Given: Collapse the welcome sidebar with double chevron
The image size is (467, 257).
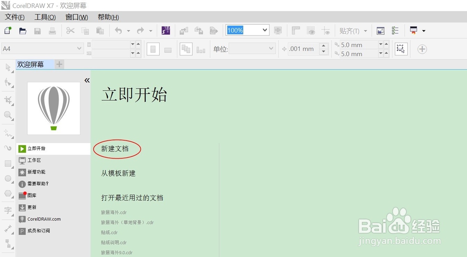Looking at the screenshot, I should tap(87, 80).
